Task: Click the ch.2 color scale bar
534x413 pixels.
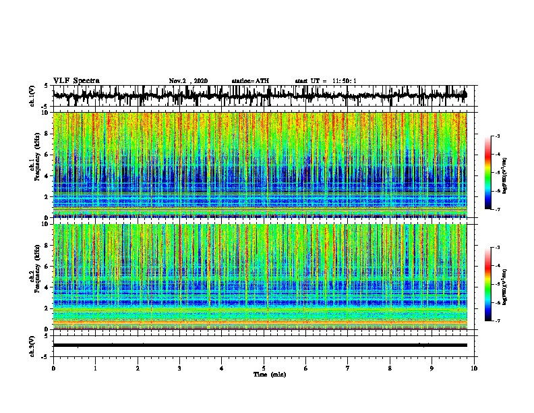Action: click(x=488, y=284)
